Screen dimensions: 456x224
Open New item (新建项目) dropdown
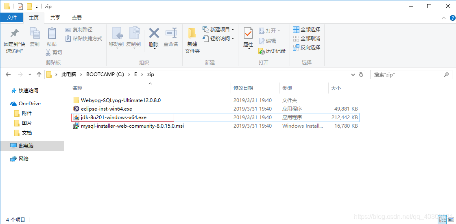[218, 30]
